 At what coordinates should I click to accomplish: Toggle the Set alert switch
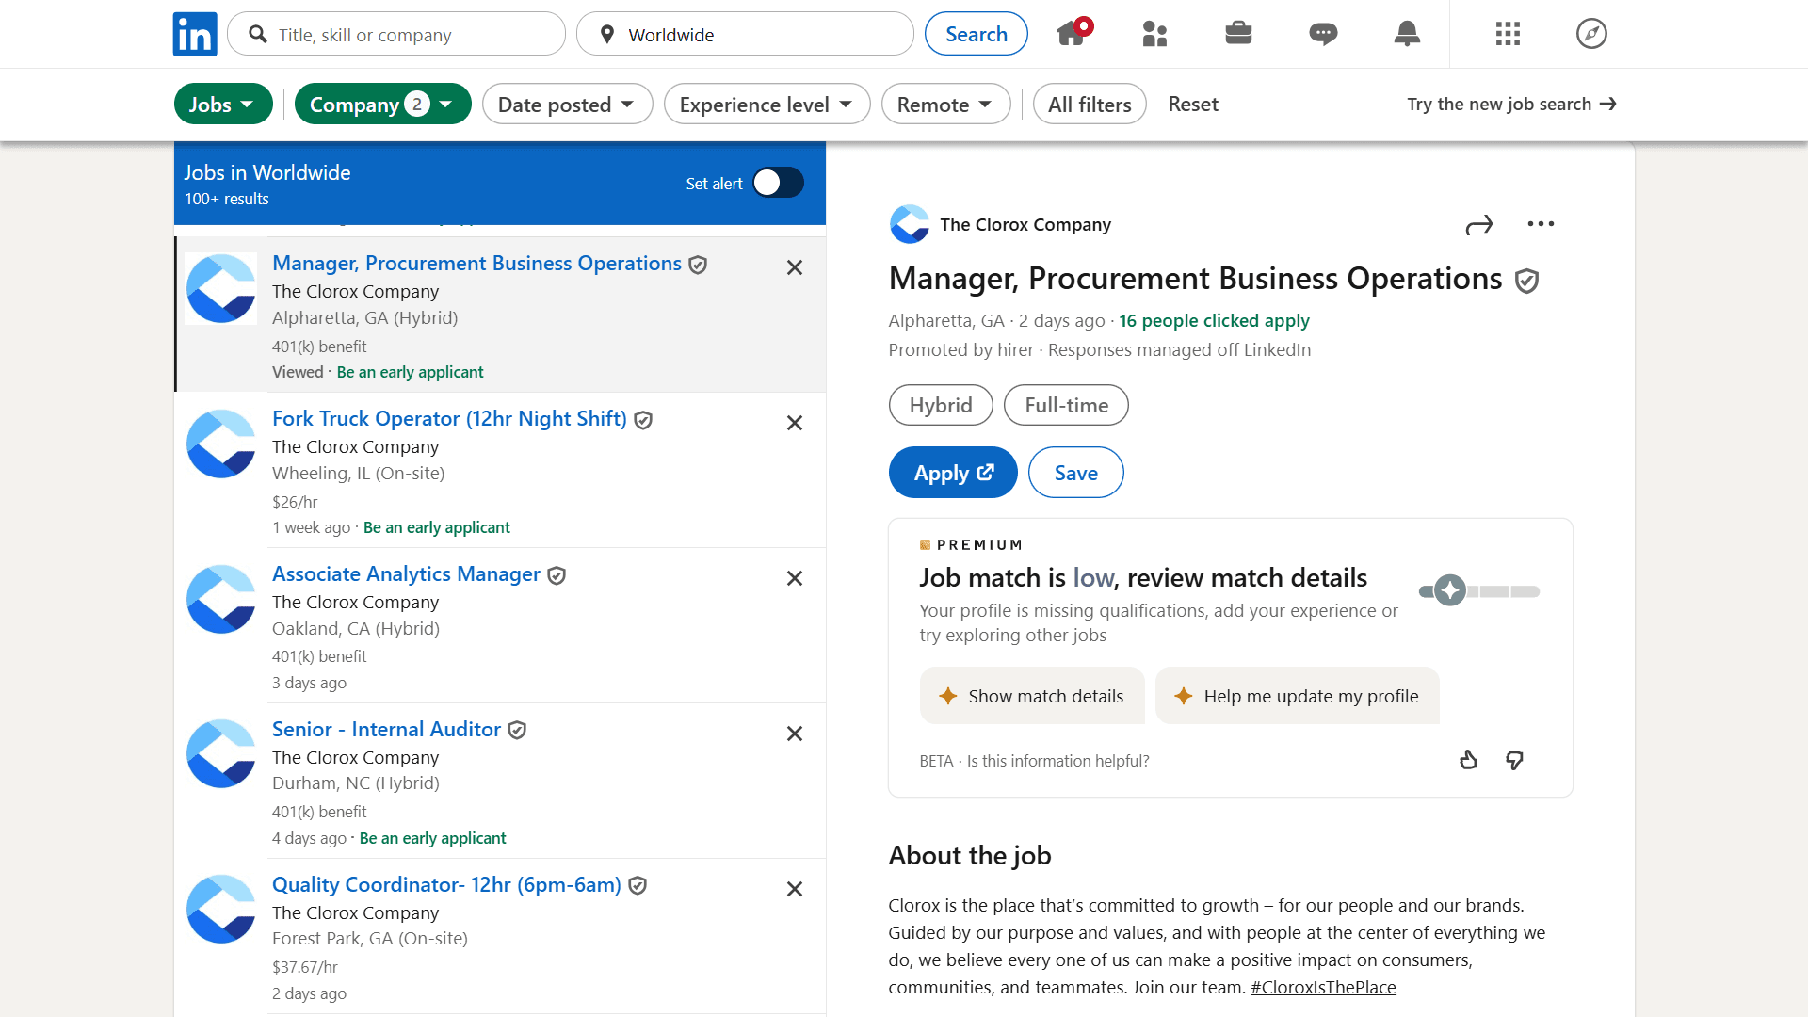[x=778, y=183]
